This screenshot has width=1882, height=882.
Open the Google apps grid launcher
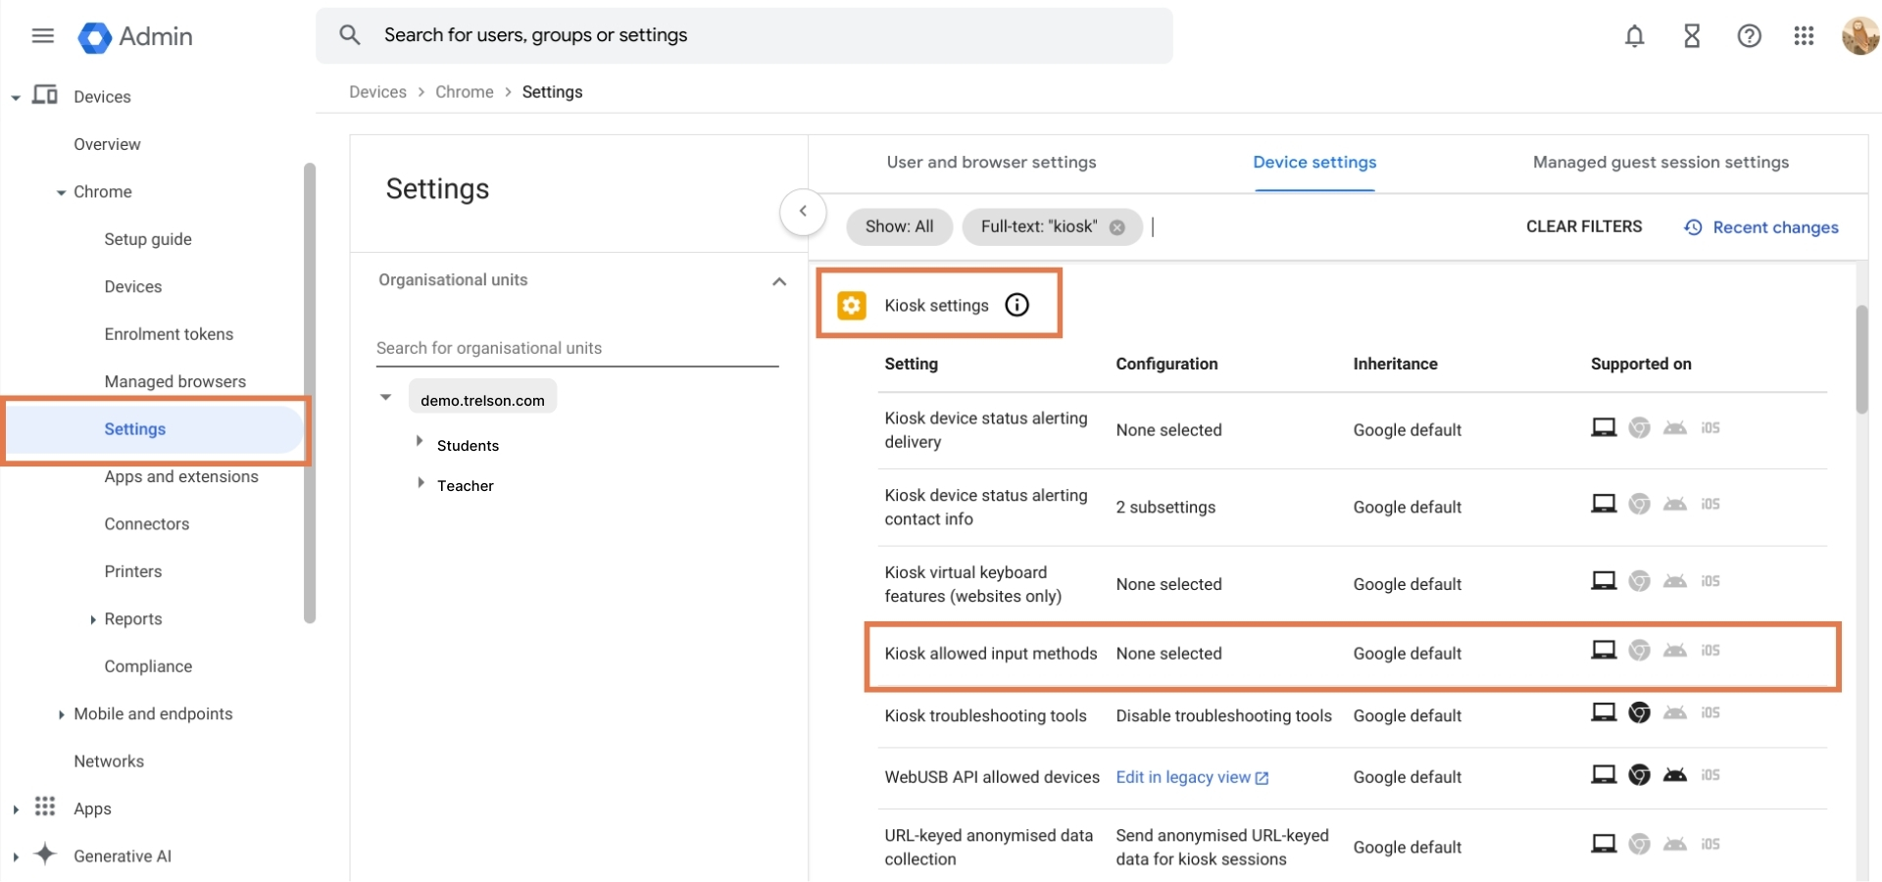pyautogui.click(x=1804, y=36)
